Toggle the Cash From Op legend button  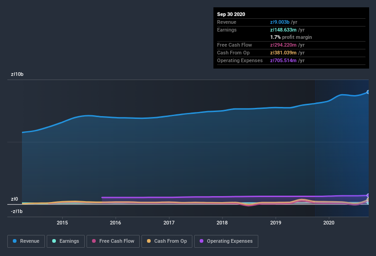(x=167, y=241)
